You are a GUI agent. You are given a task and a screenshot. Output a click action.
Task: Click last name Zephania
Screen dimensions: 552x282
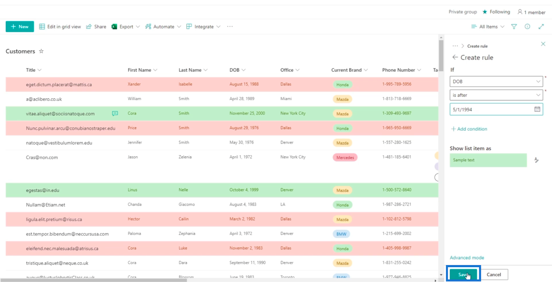pos(187,233)
